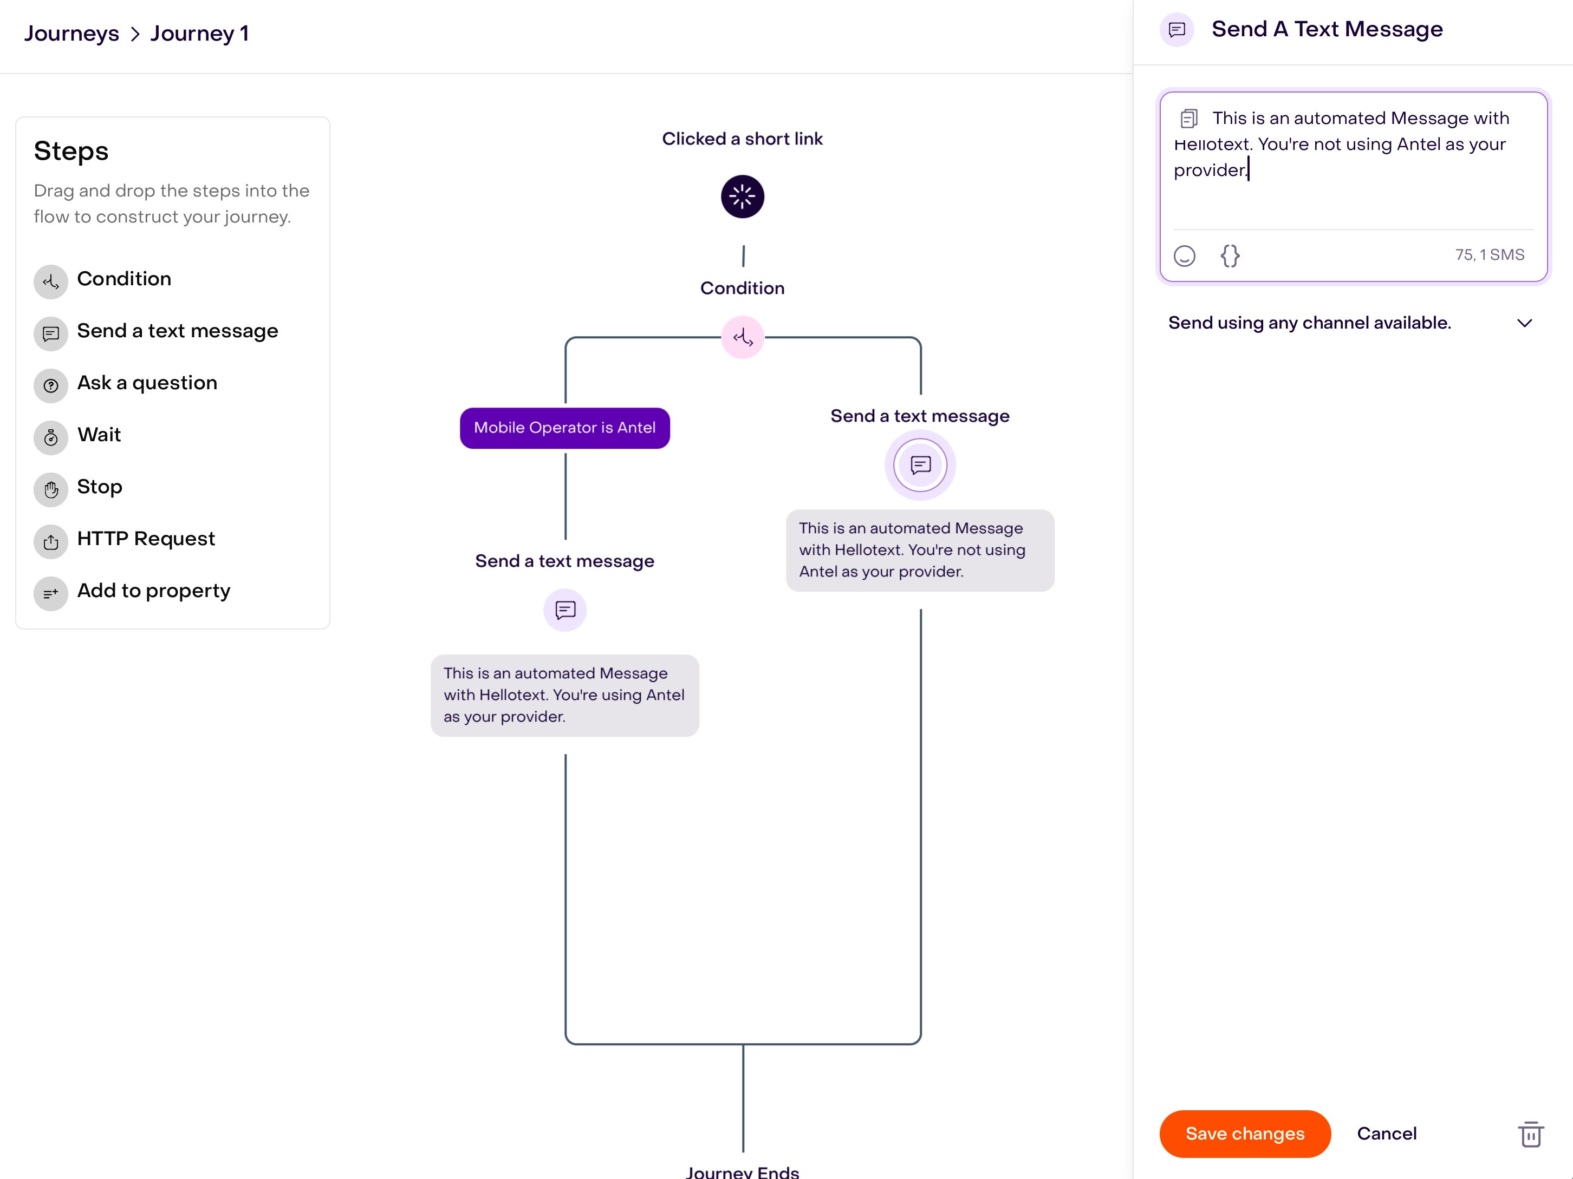Click the Mobile Operator is Antel condition badge
Image resolution: width=1573 pixels, height=1179 pixels.
(x=564, y=428)
